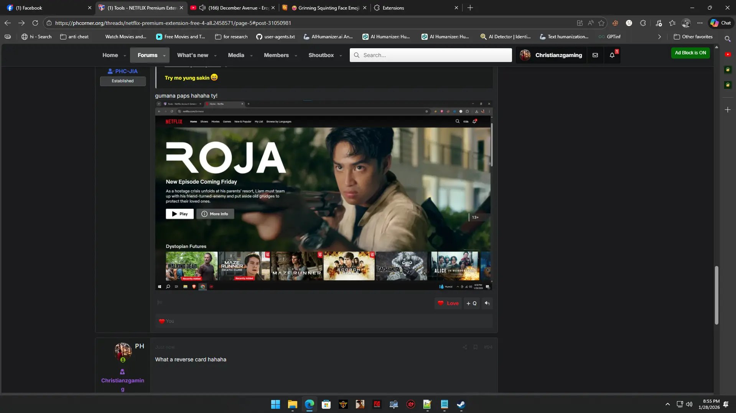Click the Ad Block is ON button

coord(690,53)
